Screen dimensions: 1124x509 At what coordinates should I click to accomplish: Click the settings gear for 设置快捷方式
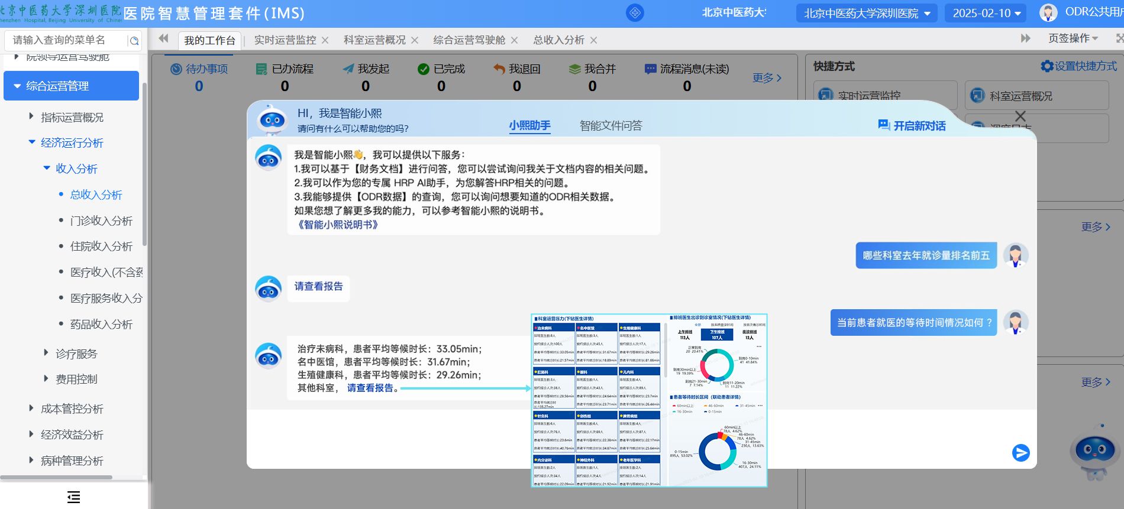pos(1047,66)
